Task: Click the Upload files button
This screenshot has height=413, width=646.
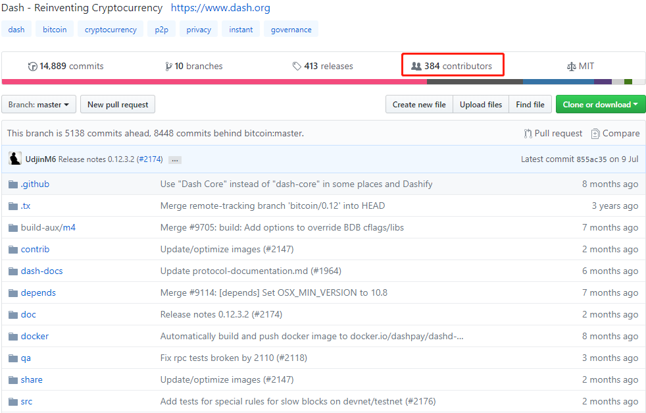Action: click(481, 104)
